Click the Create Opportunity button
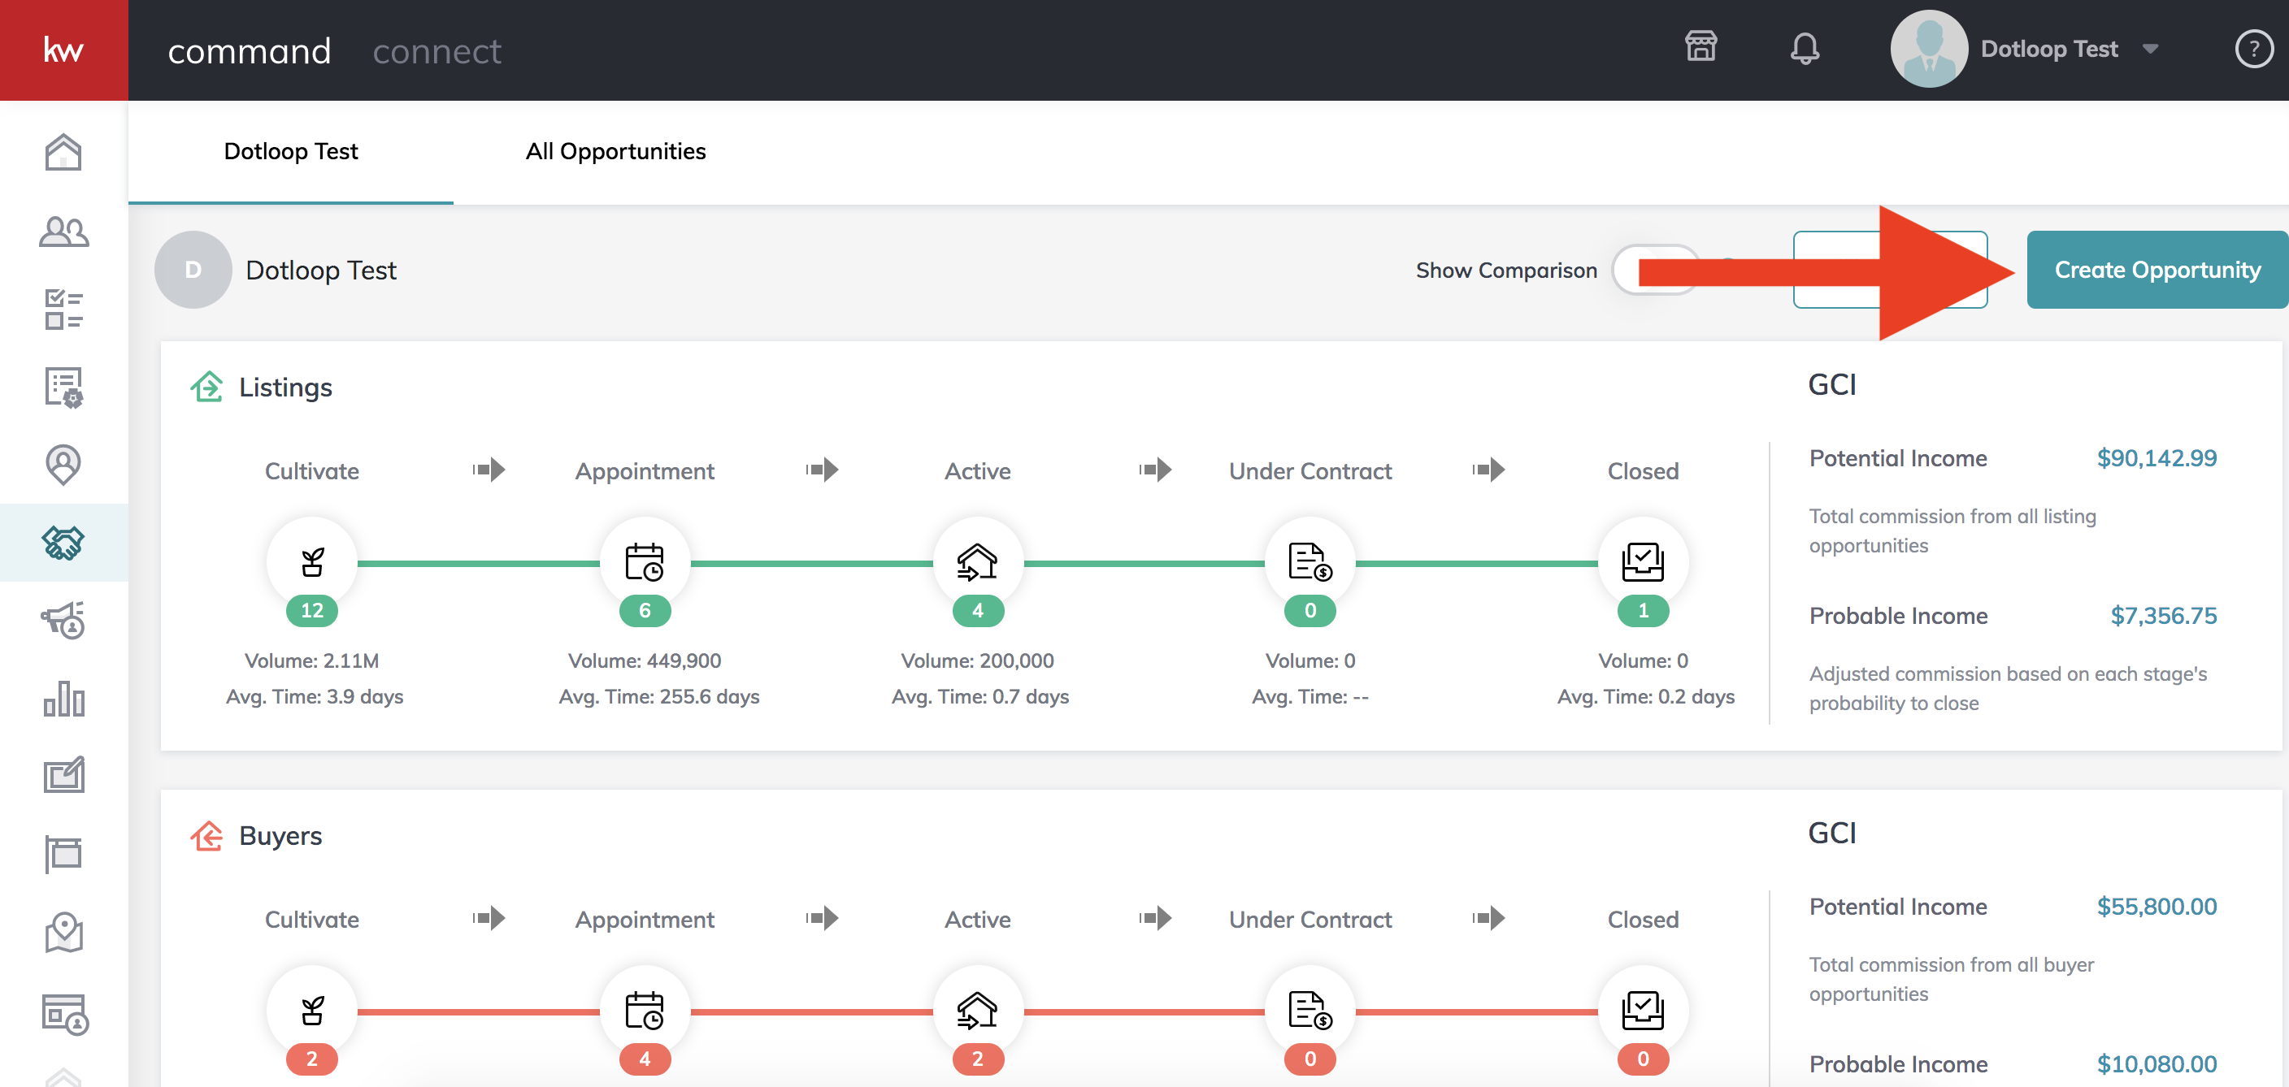2289x1087 pixels. (x=2157, y=269)
